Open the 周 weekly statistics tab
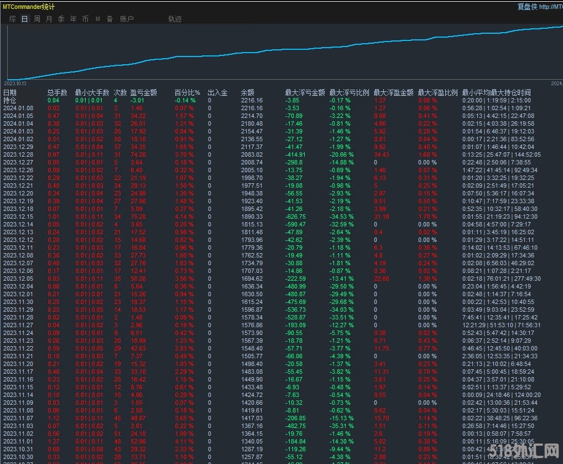 click(37, 19)
